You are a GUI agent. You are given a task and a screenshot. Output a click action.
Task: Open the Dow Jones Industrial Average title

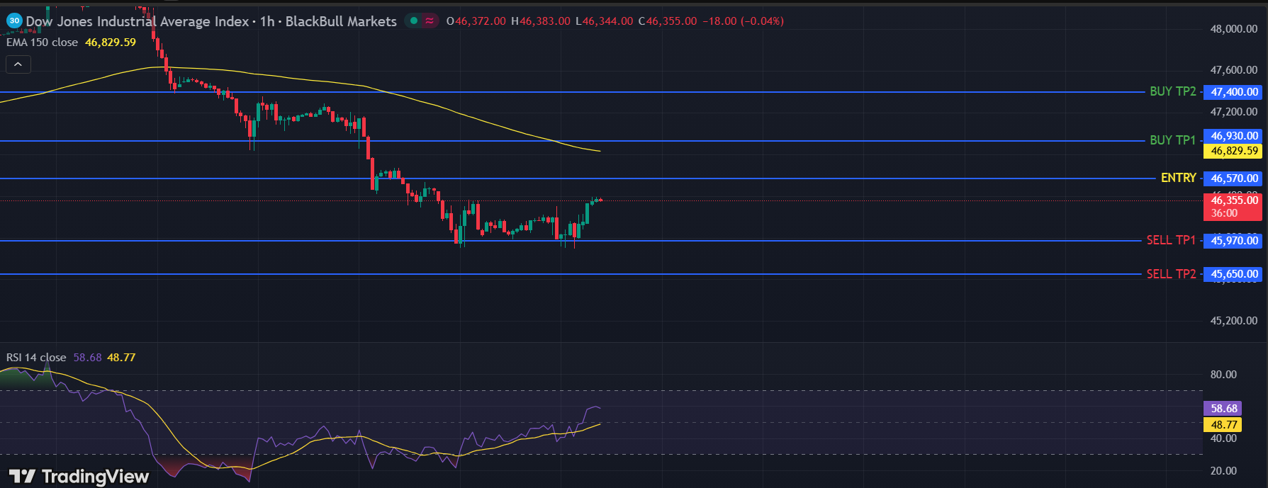138,21
